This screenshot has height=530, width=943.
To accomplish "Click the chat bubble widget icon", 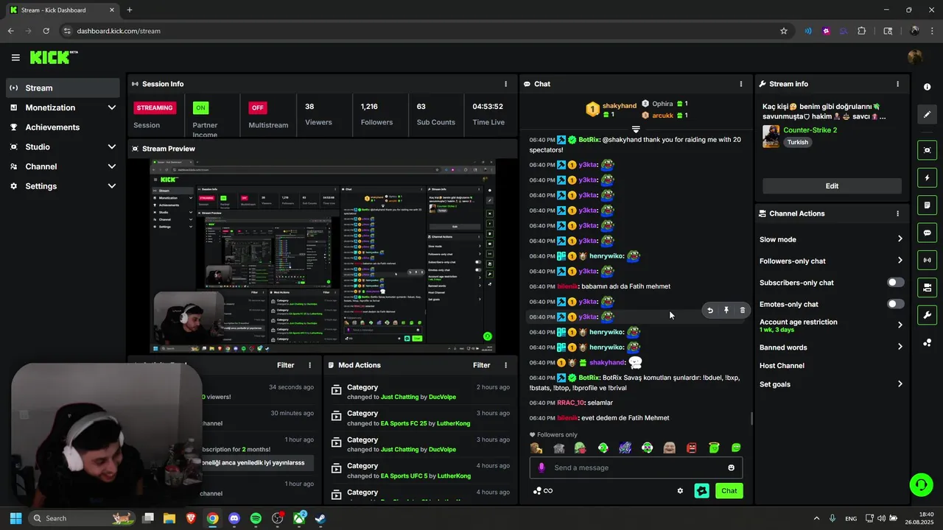I will 927,233.
